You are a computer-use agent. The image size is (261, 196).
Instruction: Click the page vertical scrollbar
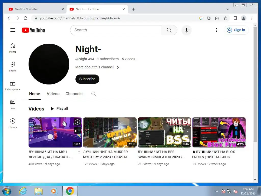[x=255, y=84]
